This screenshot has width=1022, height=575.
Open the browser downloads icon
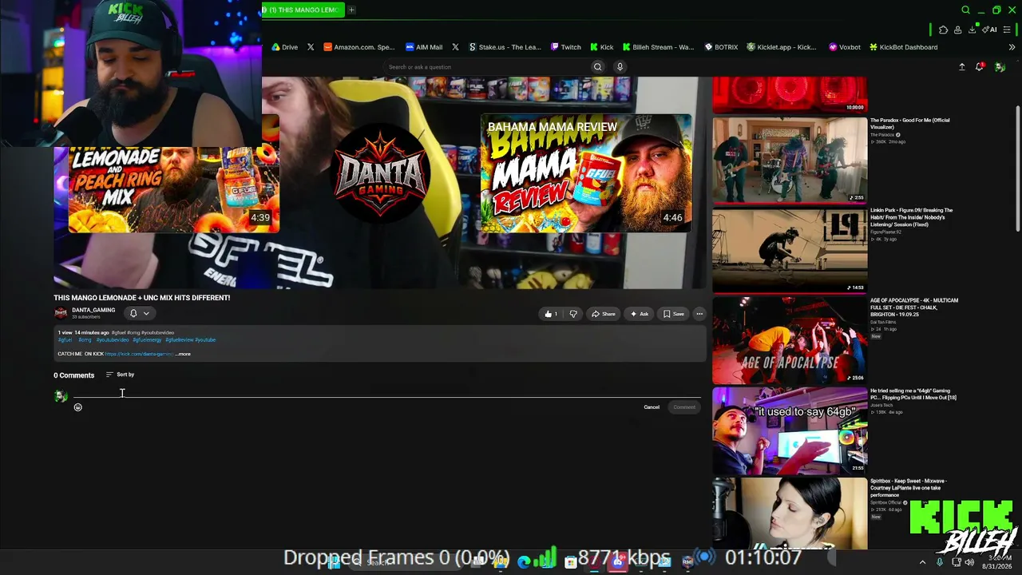[972, 30]
